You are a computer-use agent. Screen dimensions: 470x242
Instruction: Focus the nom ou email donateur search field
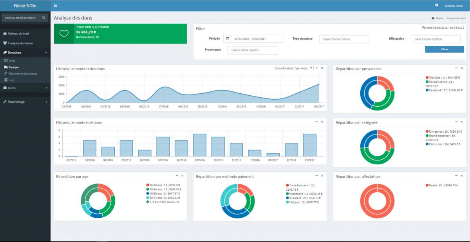[x=21, y=18]
